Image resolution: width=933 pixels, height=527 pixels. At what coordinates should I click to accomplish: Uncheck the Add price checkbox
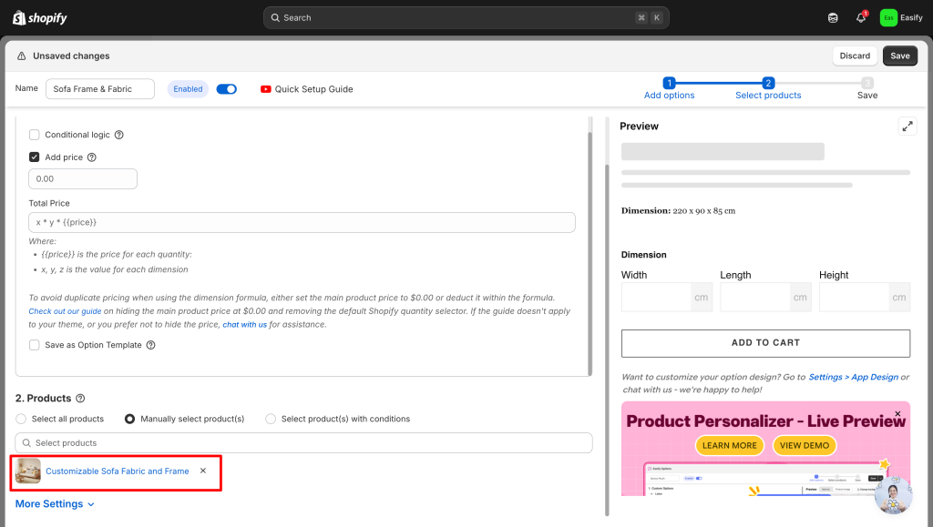(35, 157)
